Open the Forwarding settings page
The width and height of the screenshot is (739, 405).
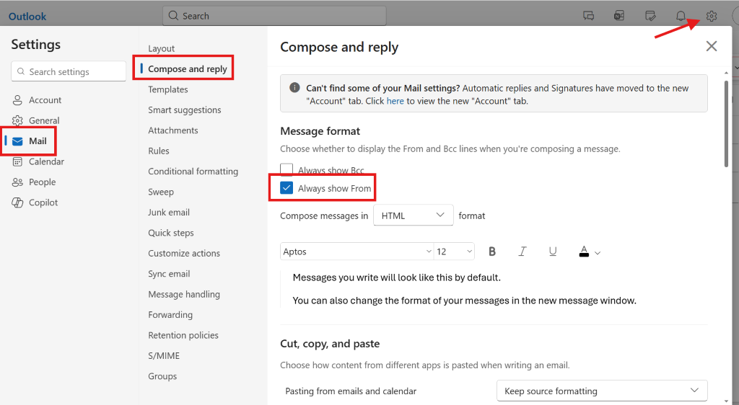170,315
